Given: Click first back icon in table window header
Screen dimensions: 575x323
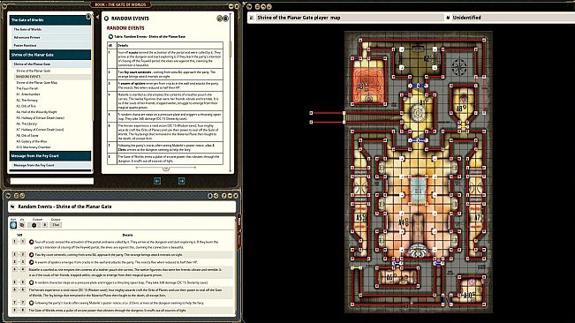Looking at the screenshot, I should [8, 196].
